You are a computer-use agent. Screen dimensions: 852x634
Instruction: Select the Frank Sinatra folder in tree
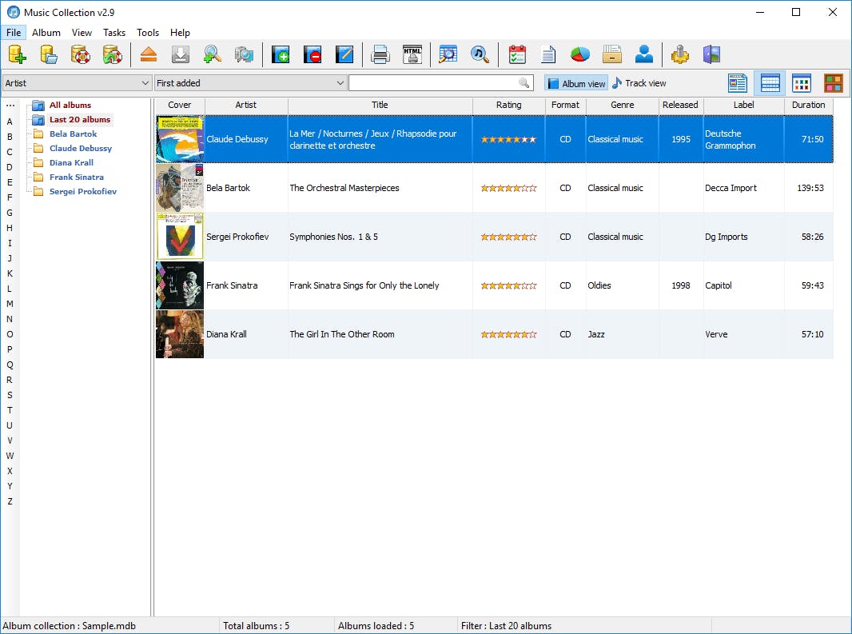(x=76, y=177)
